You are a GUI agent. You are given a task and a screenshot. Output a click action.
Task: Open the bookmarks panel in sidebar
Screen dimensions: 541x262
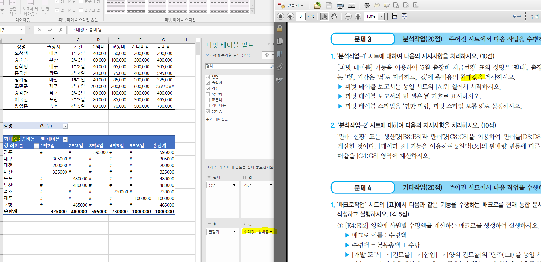280,54
